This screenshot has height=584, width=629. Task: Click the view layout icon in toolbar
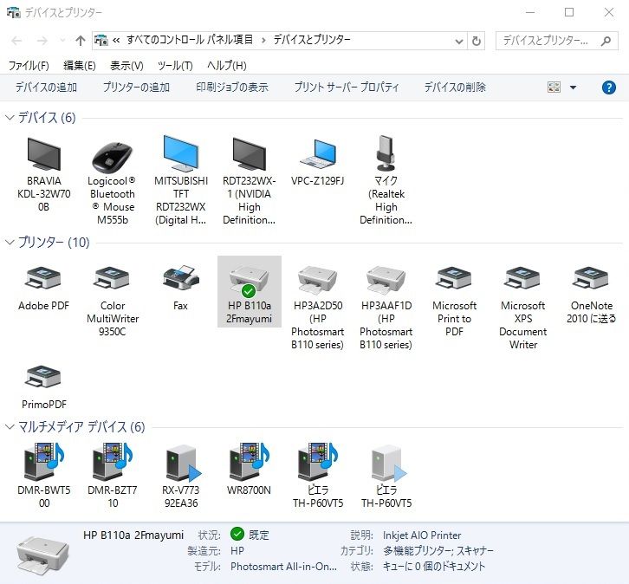(x=554, y=87)
